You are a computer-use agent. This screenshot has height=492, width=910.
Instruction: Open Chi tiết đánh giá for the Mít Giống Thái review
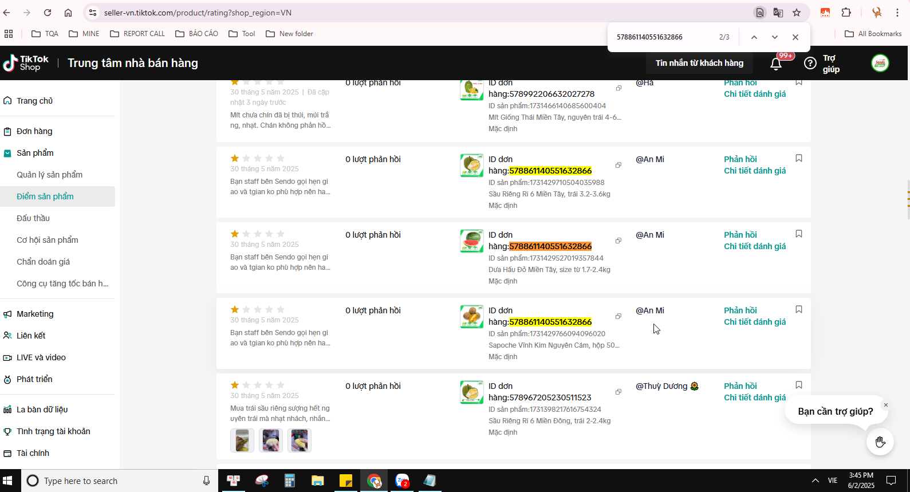click(755, 94)
